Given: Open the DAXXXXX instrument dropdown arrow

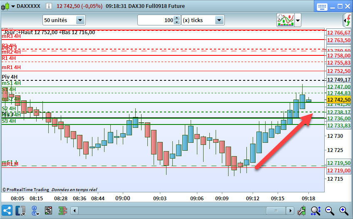Looking at the screenshot, I should 13,6.
